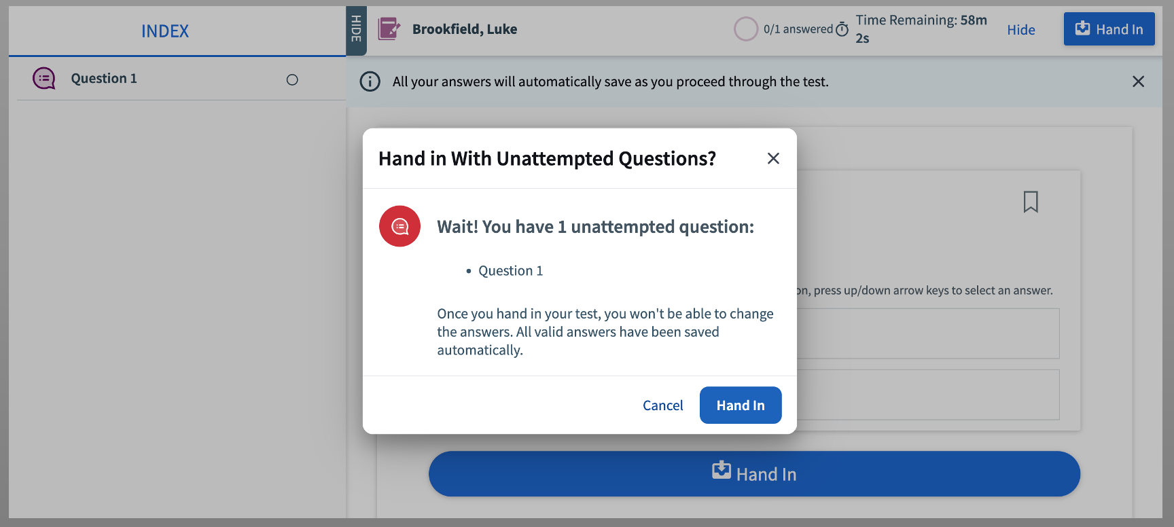
Task: Confirm Hand In in the dialog
Action: point(741,405)
